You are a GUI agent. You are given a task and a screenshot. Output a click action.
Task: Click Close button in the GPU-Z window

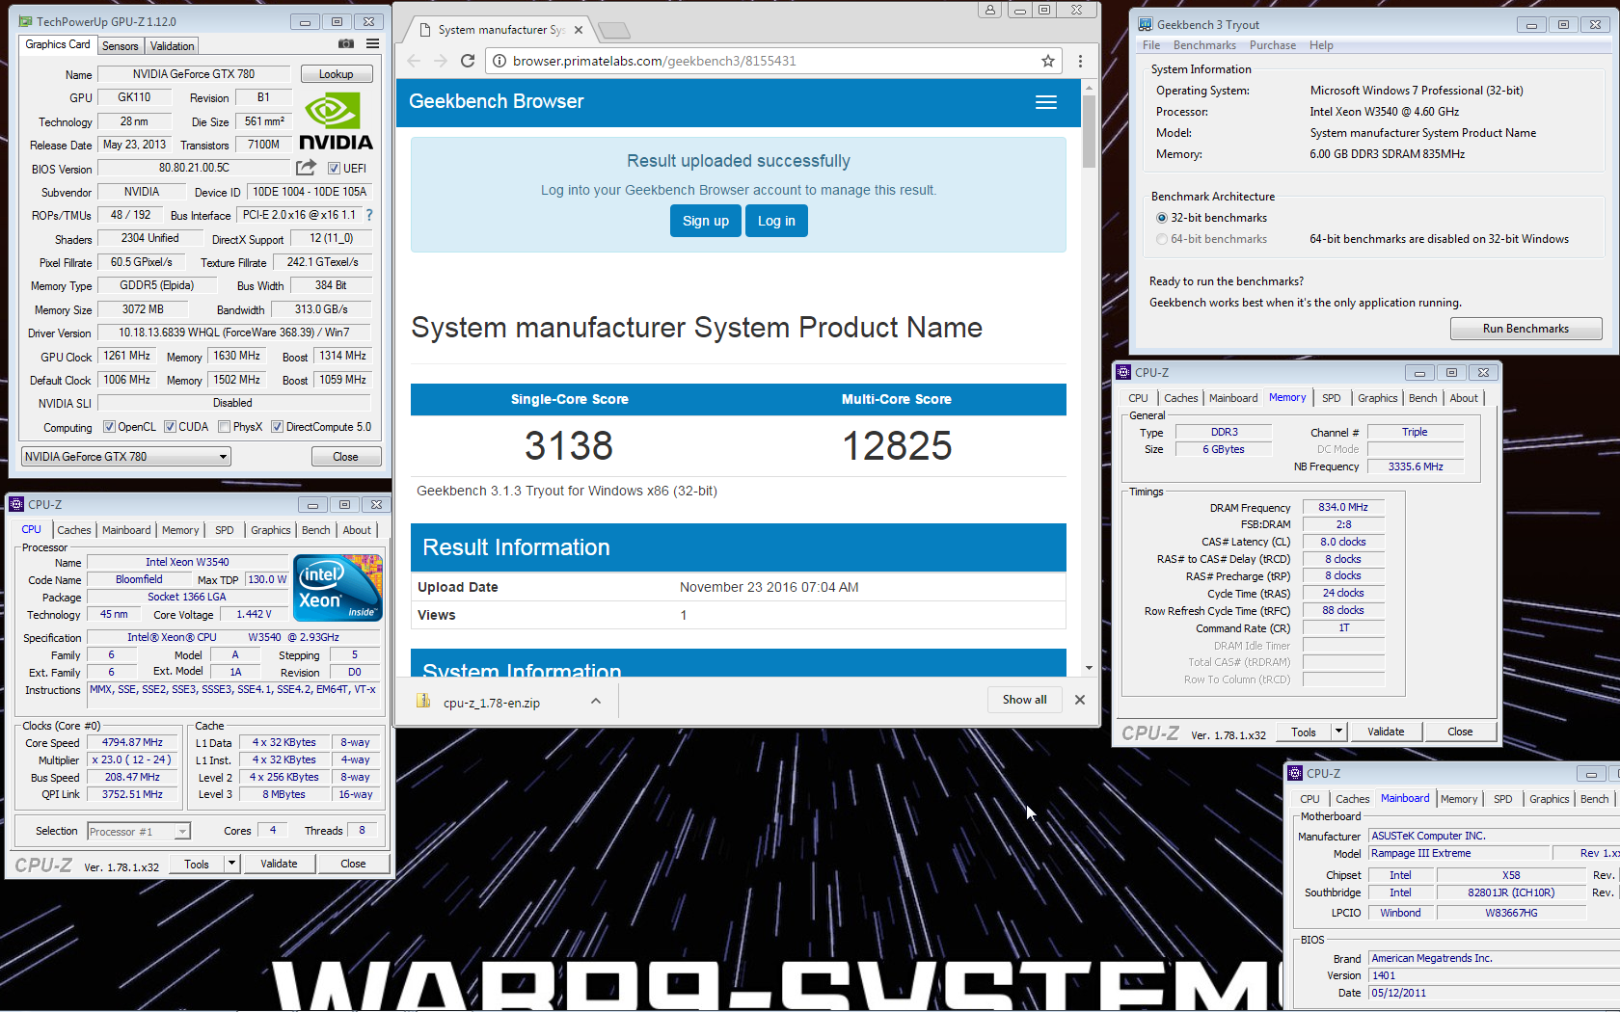[345, 457]
